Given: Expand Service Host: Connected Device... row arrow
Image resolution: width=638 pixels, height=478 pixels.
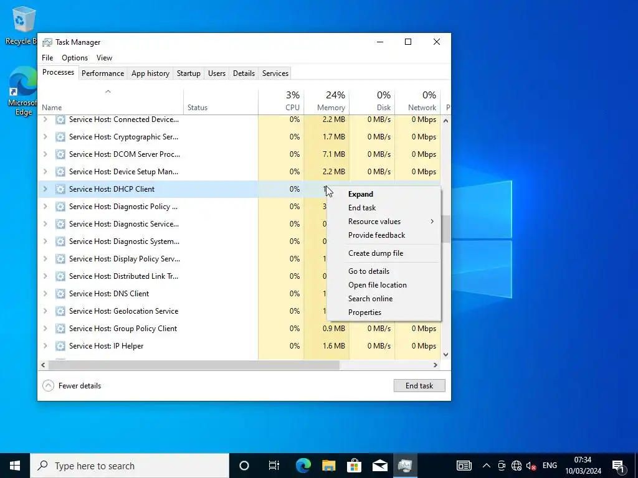Looking at the screenshot, I should 45,119.
